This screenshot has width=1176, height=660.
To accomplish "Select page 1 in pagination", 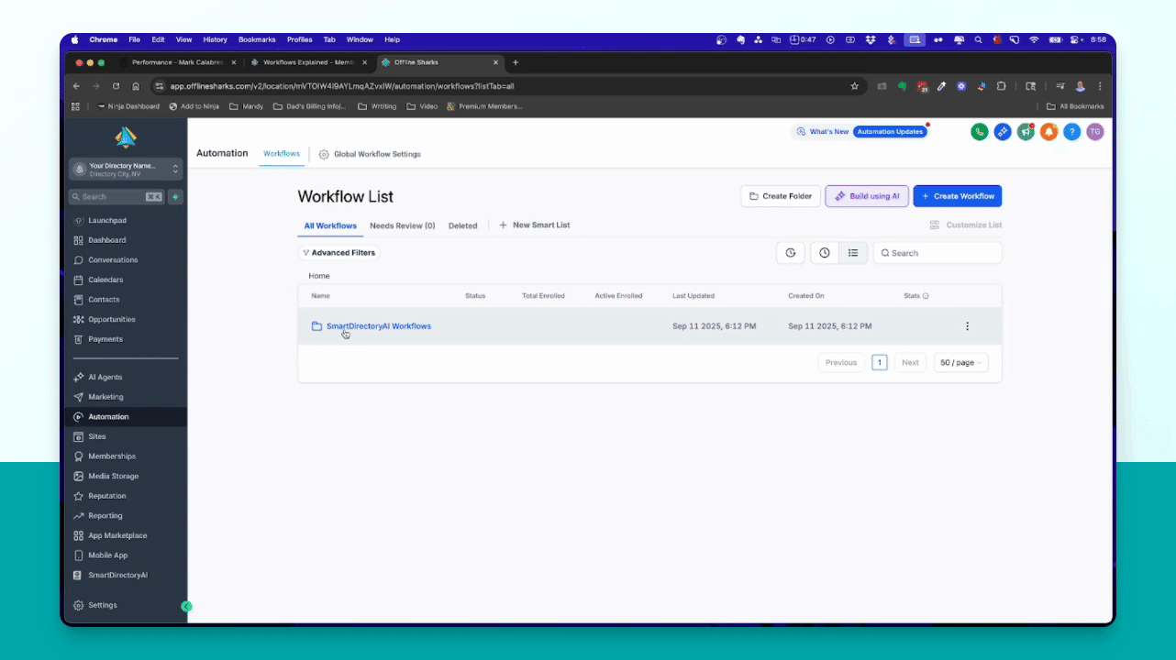I will 880,363.
